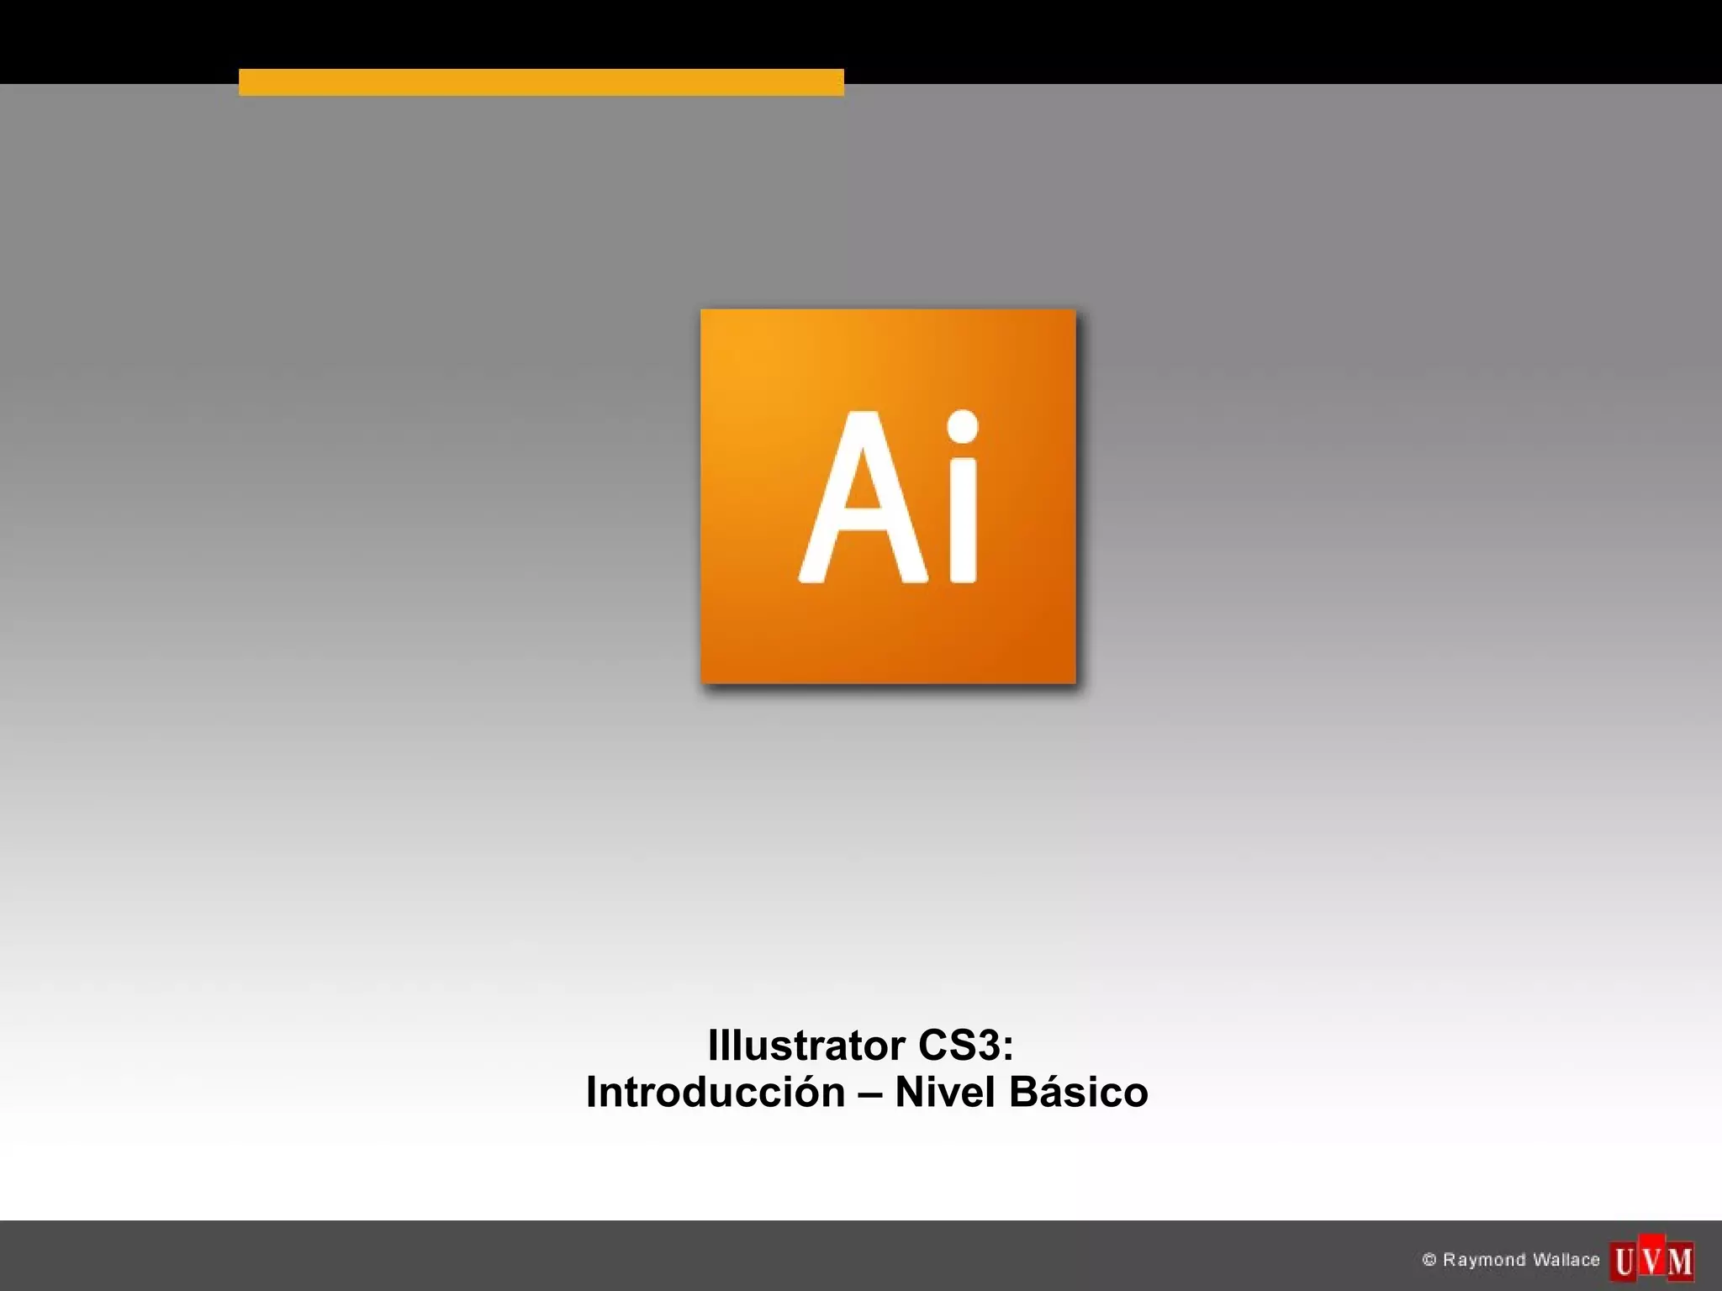This screenshot has width=1722, height=1291.
Task: Click the M letter of UVM logo
Action: point(1680,1262)
